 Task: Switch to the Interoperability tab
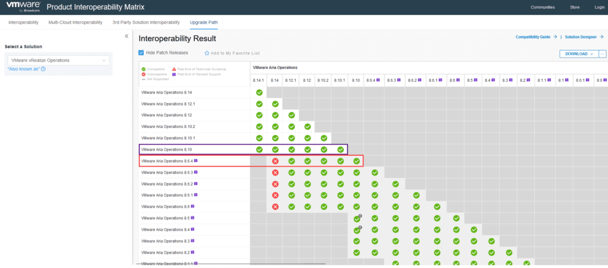[23, 23]
